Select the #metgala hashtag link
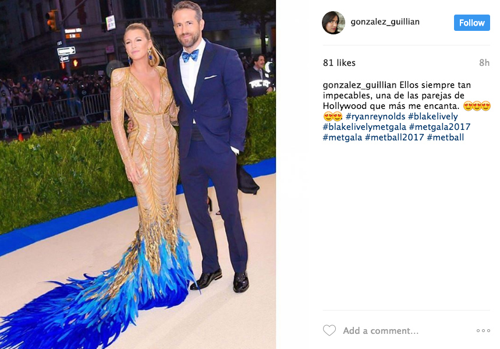This screenshot has height=349, width=500. pyautogui.click(x=342, y=138)
